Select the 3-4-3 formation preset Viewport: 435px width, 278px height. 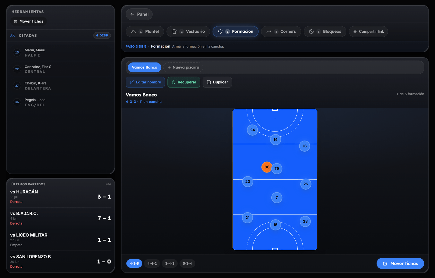[170, 263]
